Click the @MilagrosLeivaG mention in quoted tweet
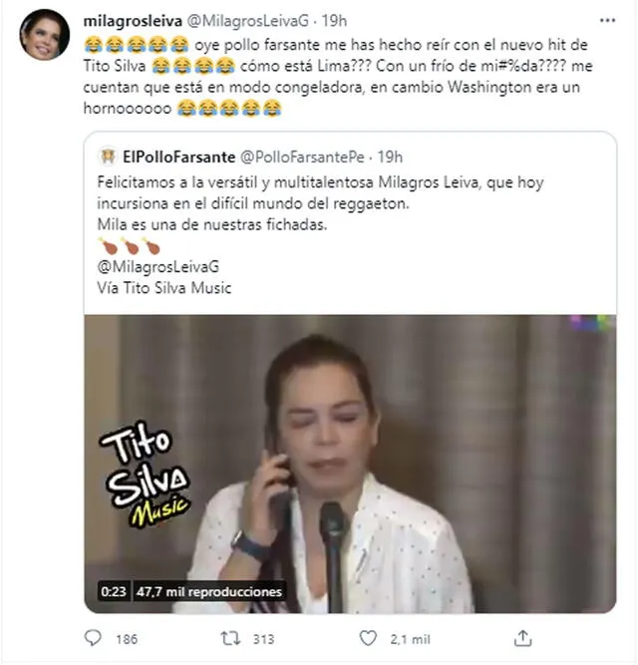Image resolution: width=638 pixels, height=665 pixels. click(159, 267)
